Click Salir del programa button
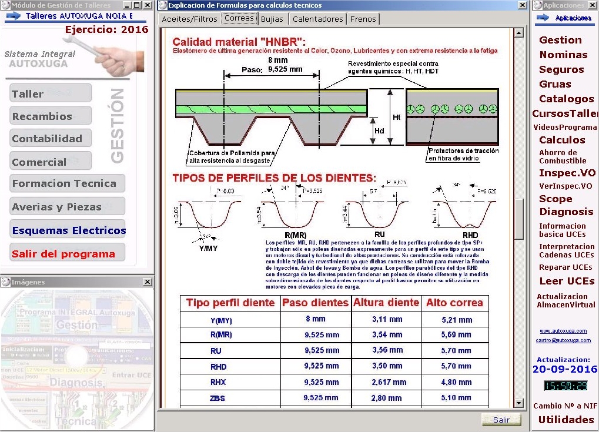The width and height of the screenshot is (599, 432). (67, 253)
